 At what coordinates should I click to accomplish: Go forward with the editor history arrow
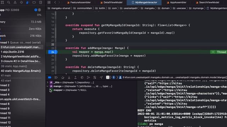(59, 2)
